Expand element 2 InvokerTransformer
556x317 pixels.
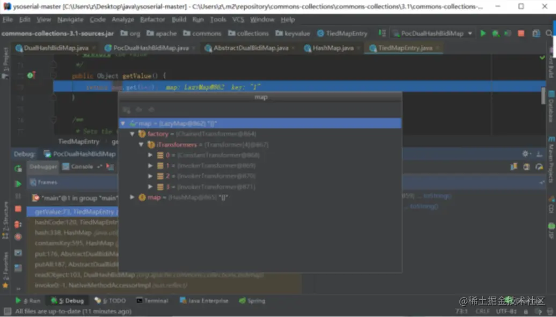[x=150, y=176]
